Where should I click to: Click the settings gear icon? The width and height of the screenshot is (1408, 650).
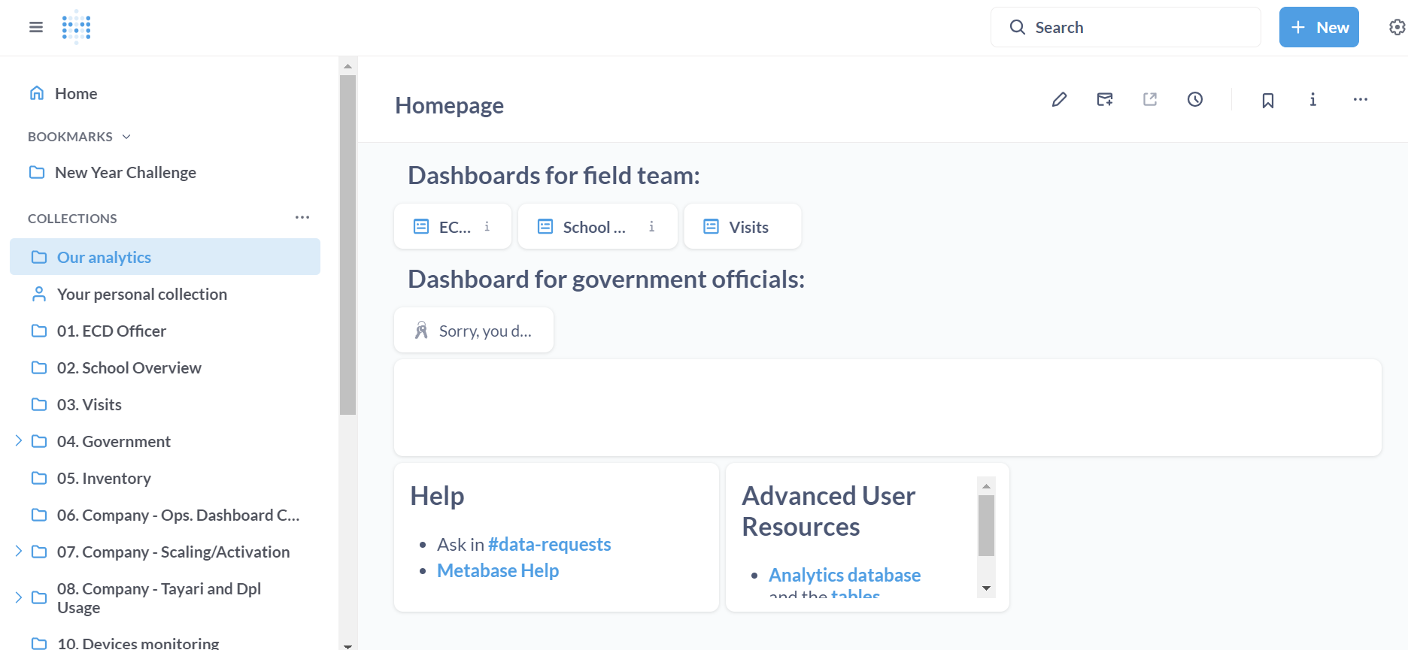(x=1396, y=27)
